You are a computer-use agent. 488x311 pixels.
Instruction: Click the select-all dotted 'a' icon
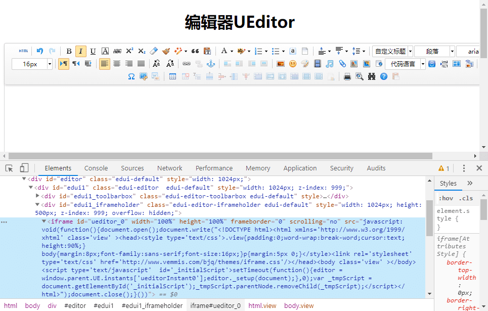(x=293, y=51)
